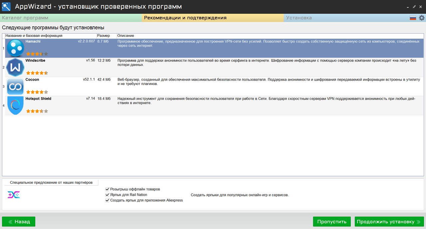Uncheck 'Ярлык для Rail Nation' checkbox
Image resolution: width=426 pixels, height=229 pixels.
click(x=107, y=195)
